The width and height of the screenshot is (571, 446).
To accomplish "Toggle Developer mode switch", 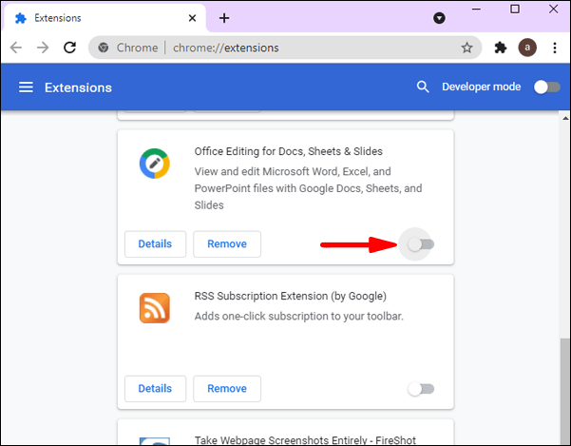I will (x=546, y=87).
